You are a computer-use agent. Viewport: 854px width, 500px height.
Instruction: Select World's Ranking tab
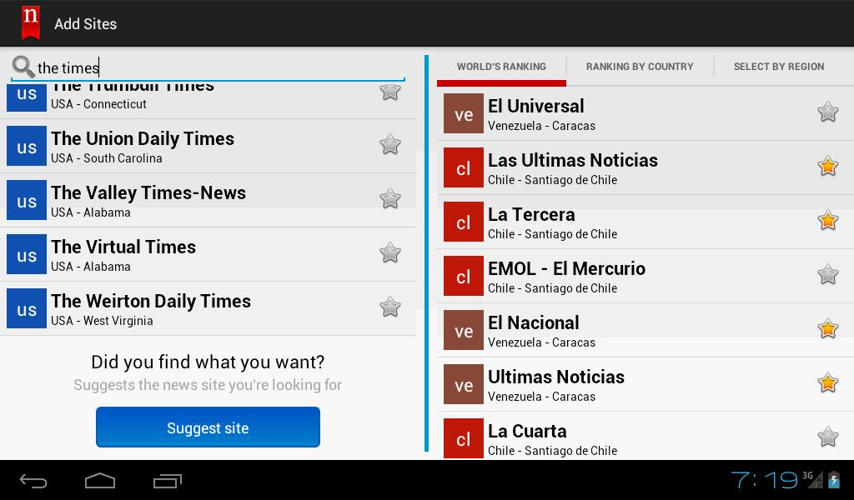coord(501,67)
